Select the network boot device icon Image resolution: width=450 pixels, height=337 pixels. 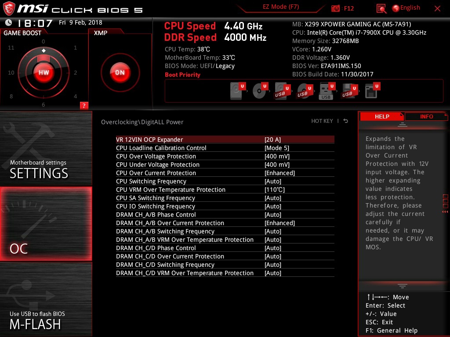click(372, 90)
